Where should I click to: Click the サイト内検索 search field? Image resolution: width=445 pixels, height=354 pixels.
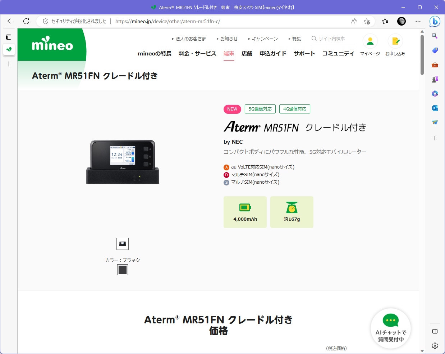pos(333,39)
